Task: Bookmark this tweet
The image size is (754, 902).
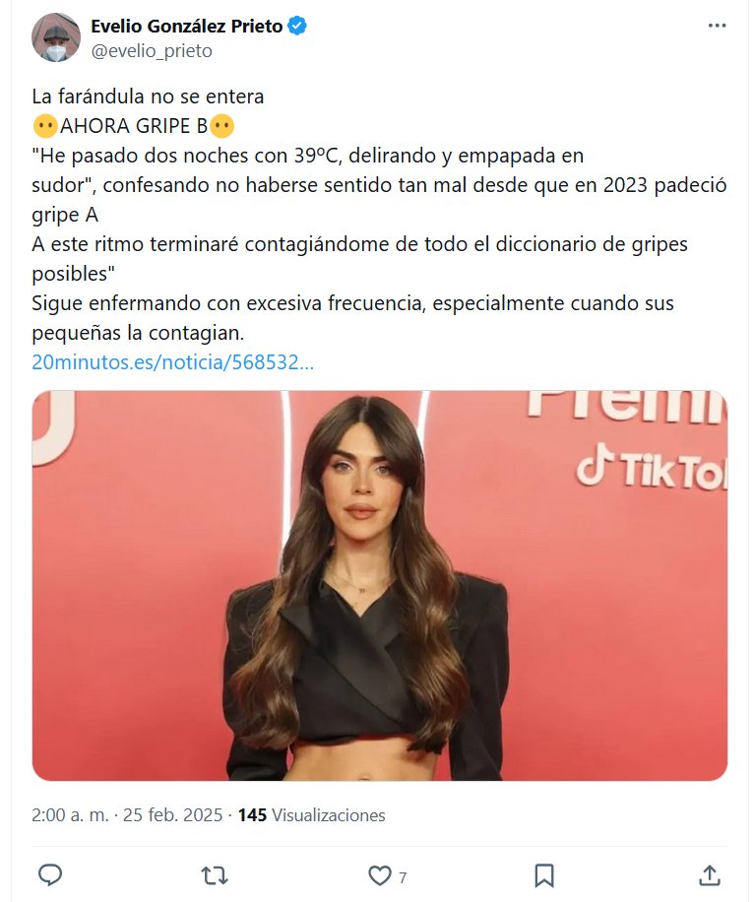Action: (x=544, y=875)
